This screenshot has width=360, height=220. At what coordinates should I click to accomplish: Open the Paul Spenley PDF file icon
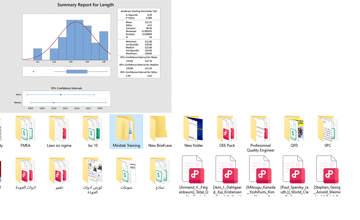294,170
